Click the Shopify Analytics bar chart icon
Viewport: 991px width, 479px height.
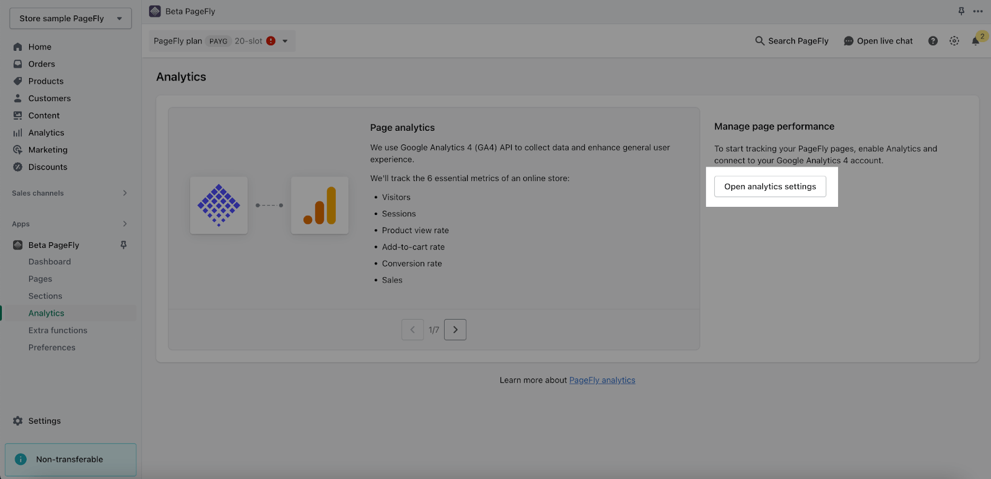coord(18,133)
